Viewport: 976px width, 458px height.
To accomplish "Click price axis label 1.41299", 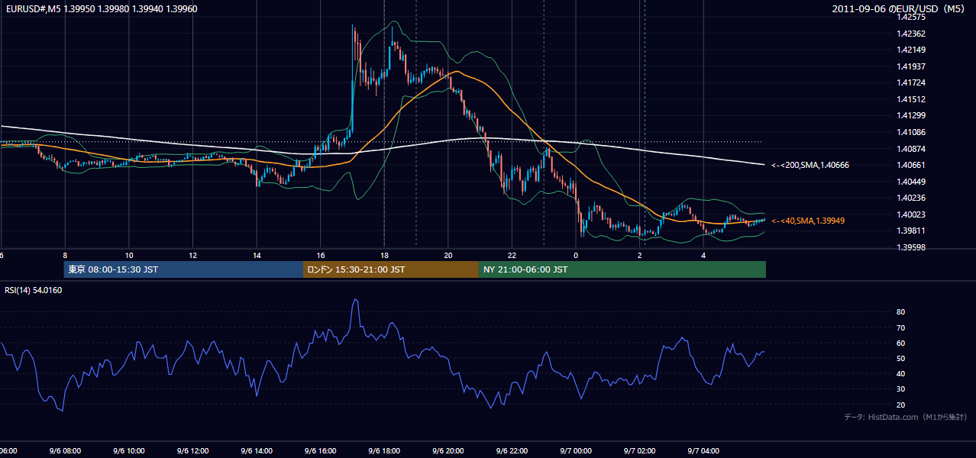I will point(910,116).
